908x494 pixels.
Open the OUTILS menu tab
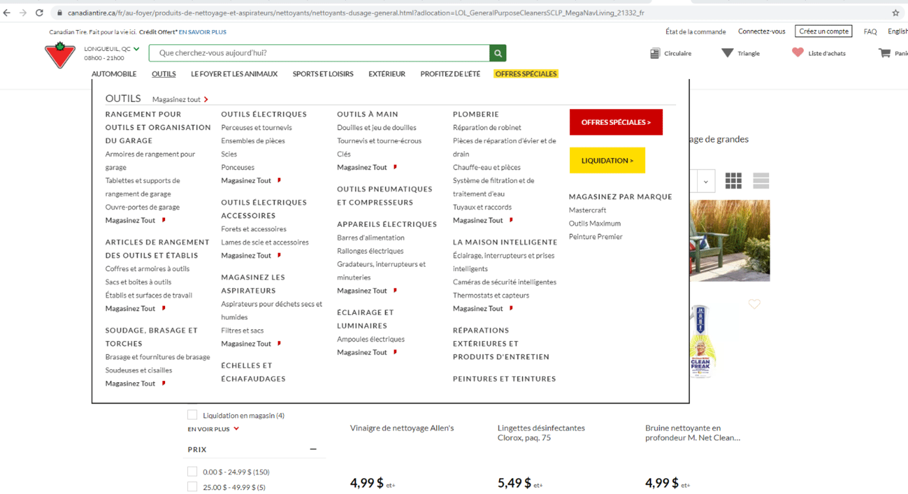164,74
